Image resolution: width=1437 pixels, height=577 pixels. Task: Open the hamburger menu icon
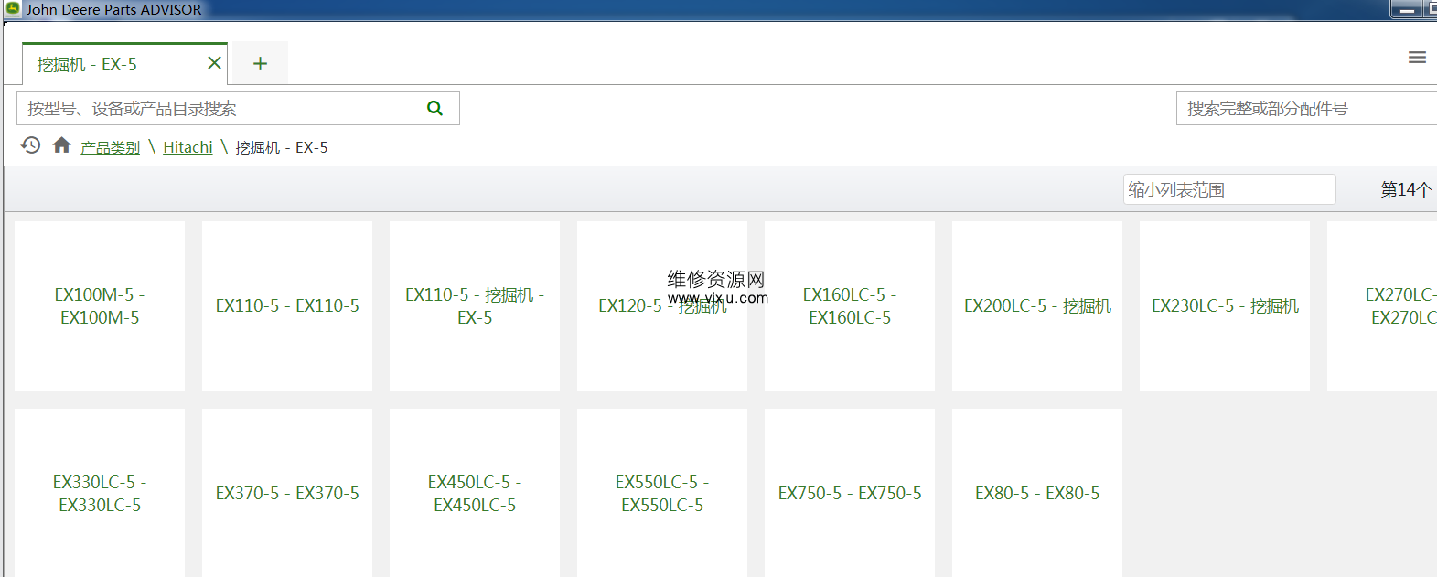click(1417, 58)
